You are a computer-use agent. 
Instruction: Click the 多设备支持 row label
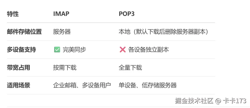click(21, 50)
